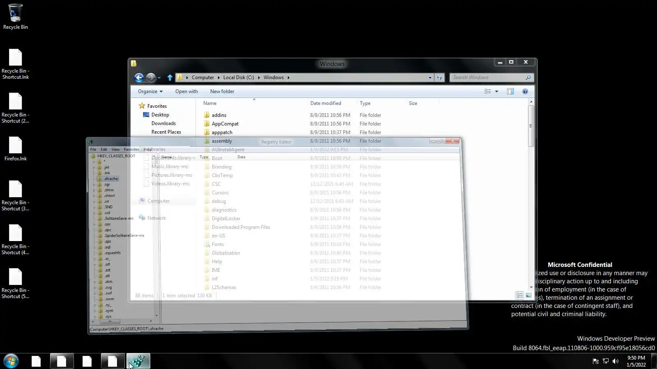Toggle the preview pane in Explorer
657x369 pixels.
(x=510, y=91)
